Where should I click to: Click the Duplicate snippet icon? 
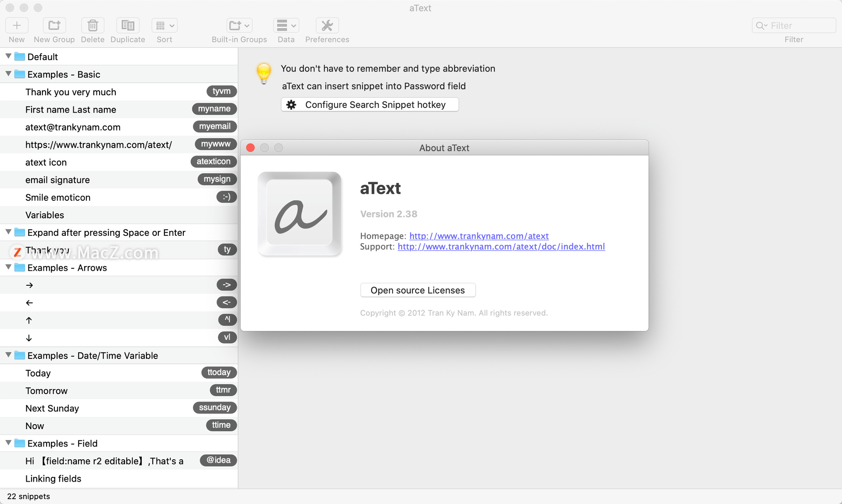[x=127, y=25]
